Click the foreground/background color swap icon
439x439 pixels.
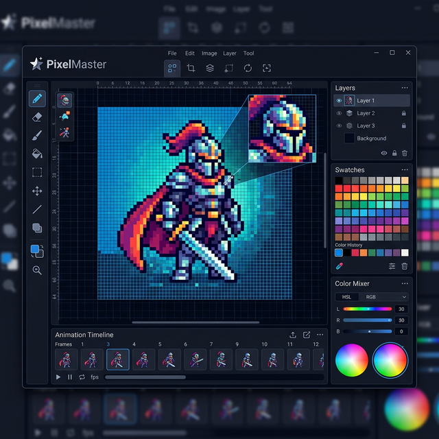37,251
